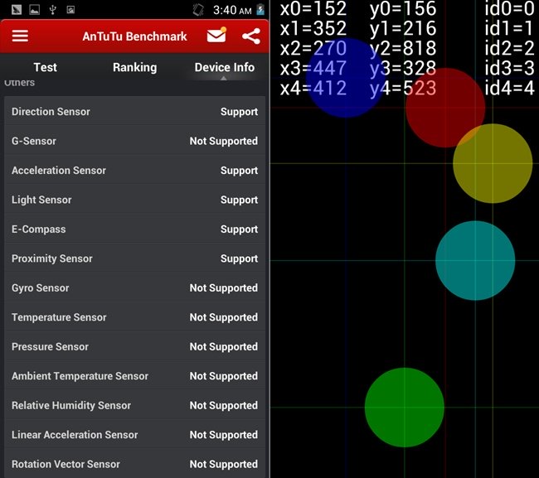Image resolution: width=539 pixels, height=478 pixels.
Task: Tap the AnTuTu Benchmark title
Action: (134, 36)
